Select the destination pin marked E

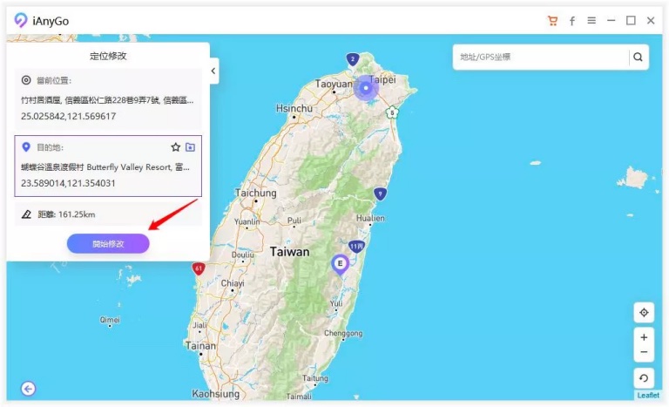click(340, 264)
